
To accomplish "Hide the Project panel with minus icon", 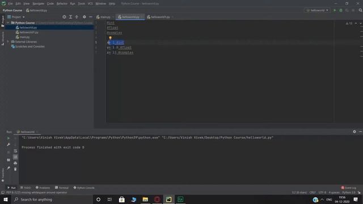I will (x=91, y=17).
